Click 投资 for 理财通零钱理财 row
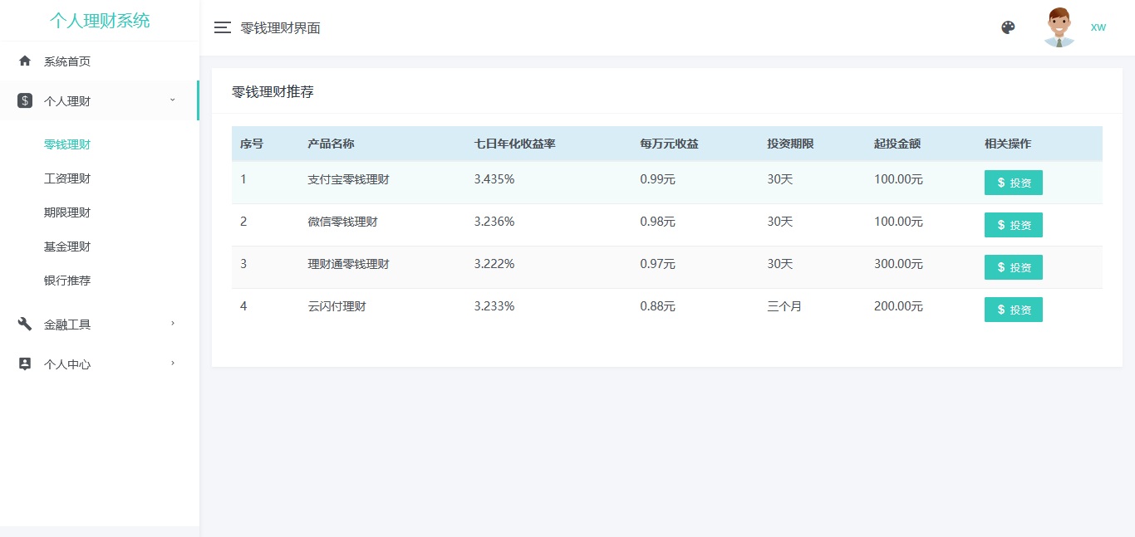The image size is (1135, 537). click(1013, 267)
